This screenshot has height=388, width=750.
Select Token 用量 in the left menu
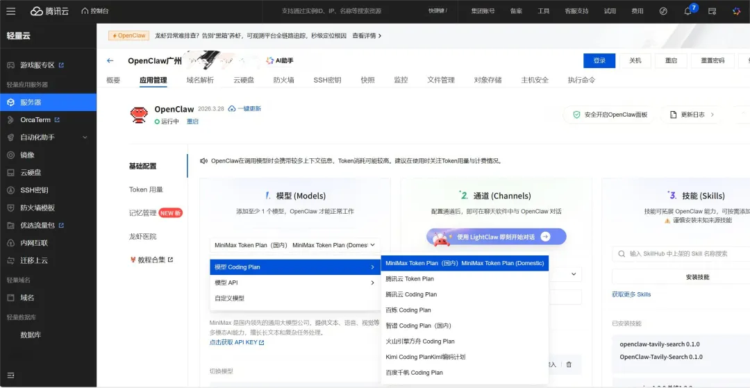[146, 189]
